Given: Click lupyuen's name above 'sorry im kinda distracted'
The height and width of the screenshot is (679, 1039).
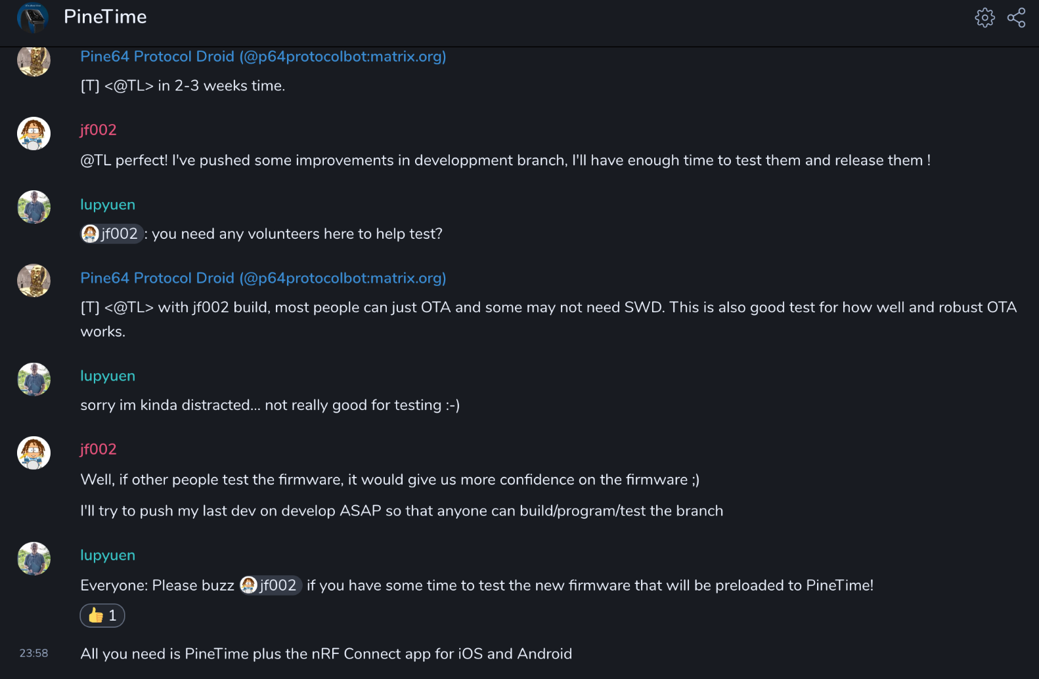Looking at the screenshot, I should click(108, 376).
